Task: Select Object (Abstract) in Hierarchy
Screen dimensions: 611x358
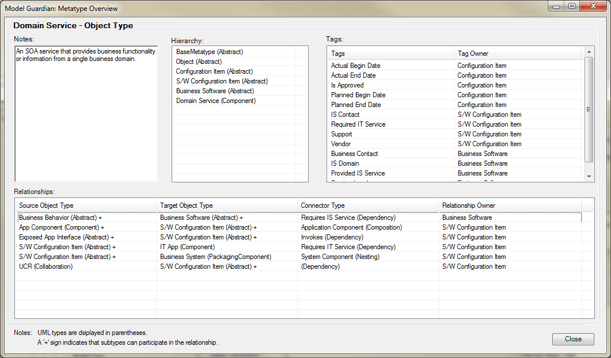Action: click(199, 62)
